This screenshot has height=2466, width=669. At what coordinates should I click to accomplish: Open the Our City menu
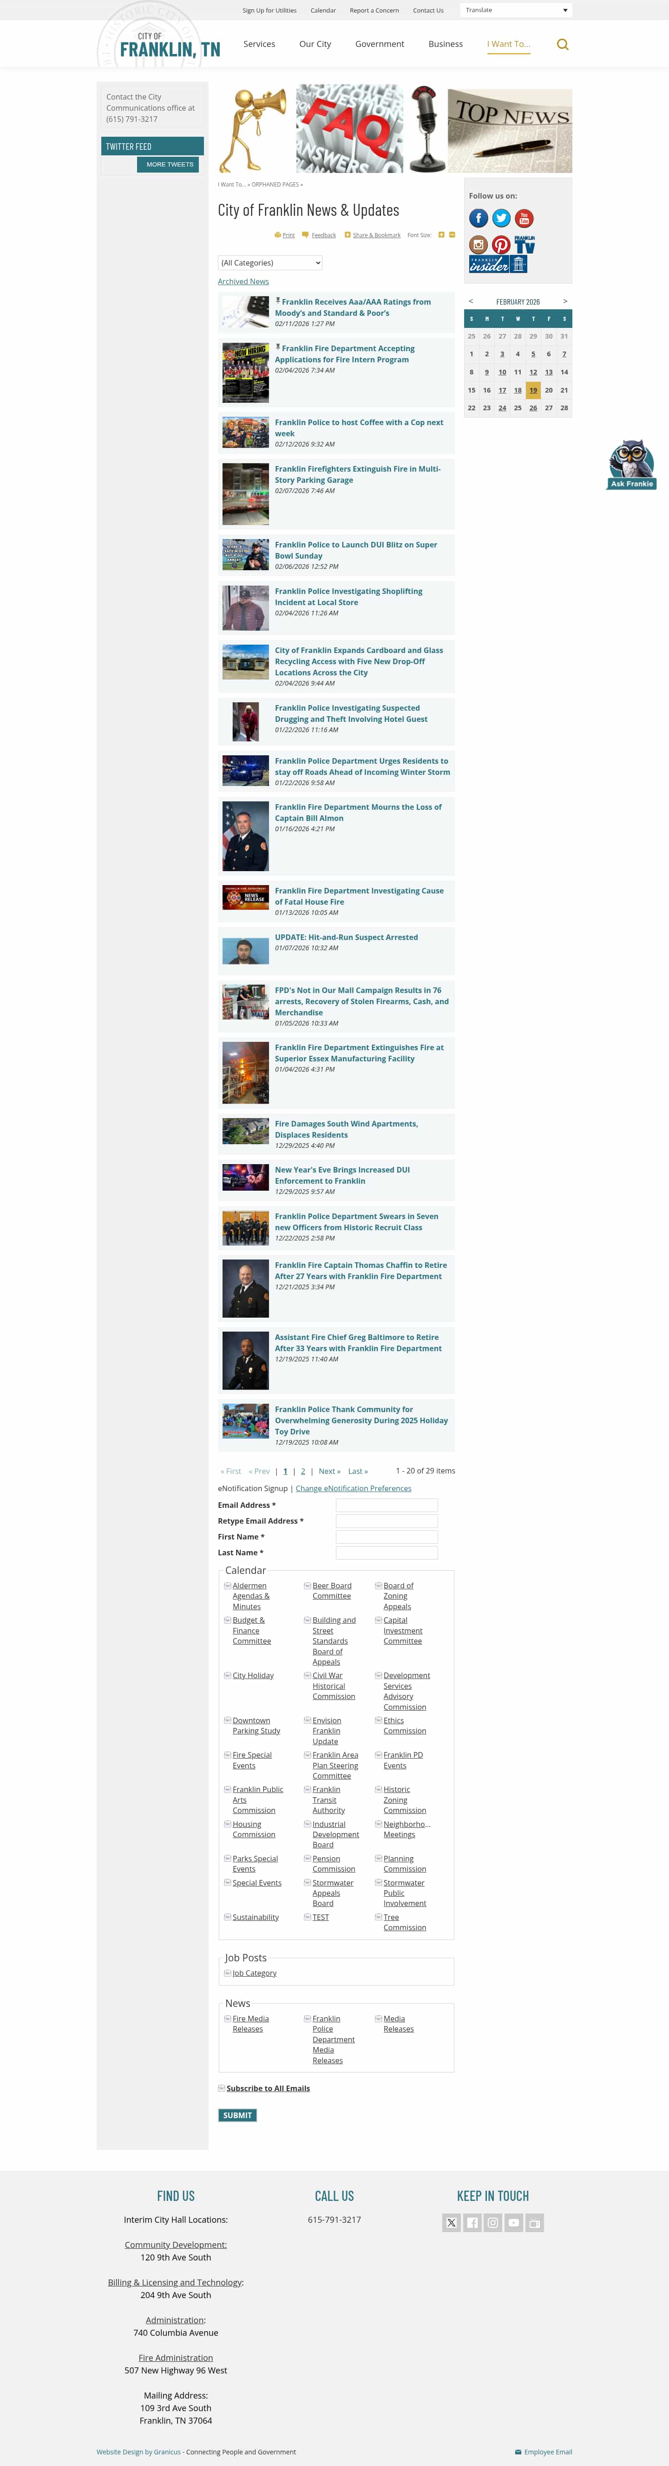pyautogui.click(x=315, y=44)
